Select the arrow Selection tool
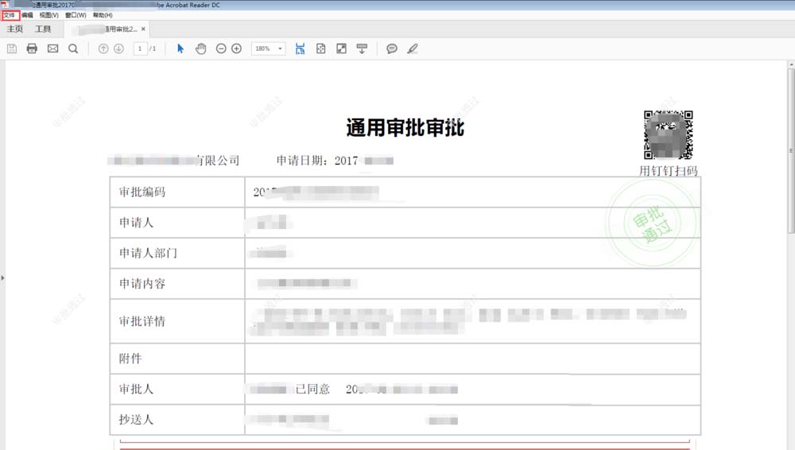The height and width of the screenshot is (450, 795). tap(180, 48)
